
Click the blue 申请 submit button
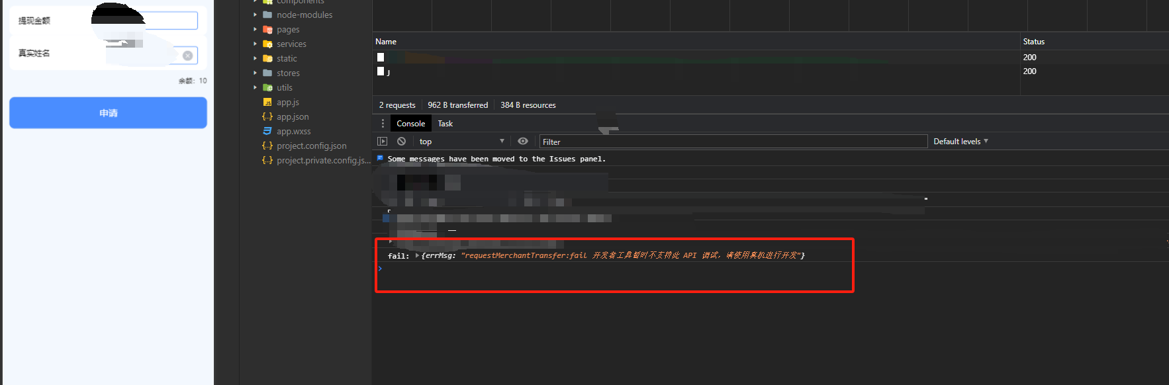coord(108,112)
